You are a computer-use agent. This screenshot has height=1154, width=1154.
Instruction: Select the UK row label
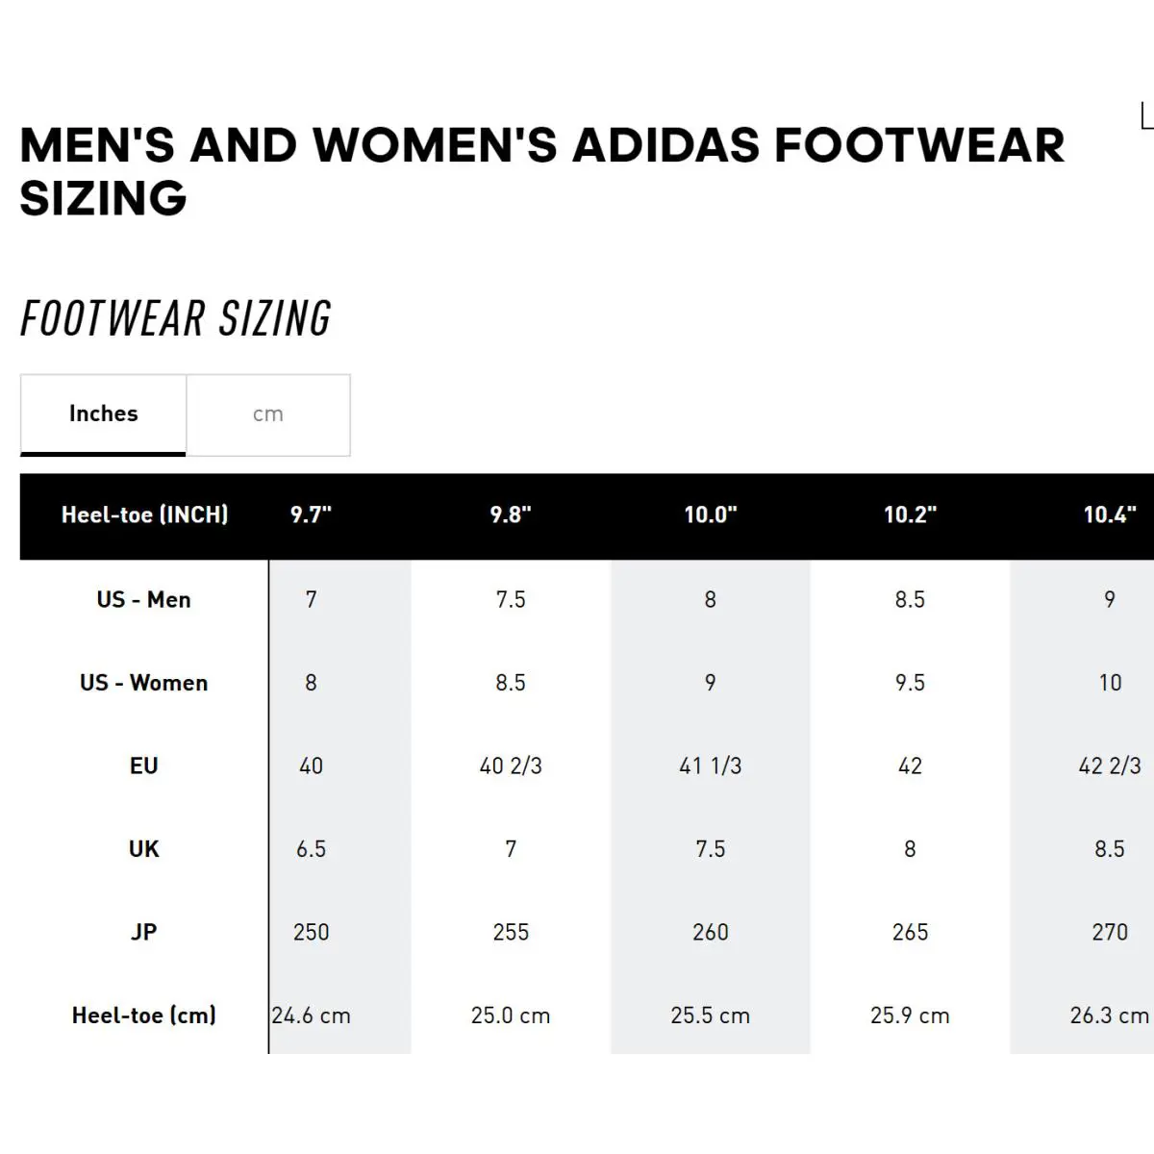click(x=144, y=849)
